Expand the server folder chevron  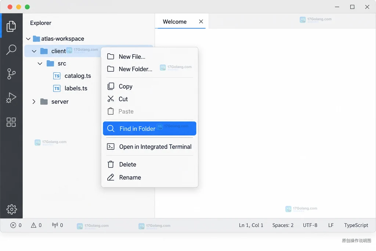pos(34,102)
